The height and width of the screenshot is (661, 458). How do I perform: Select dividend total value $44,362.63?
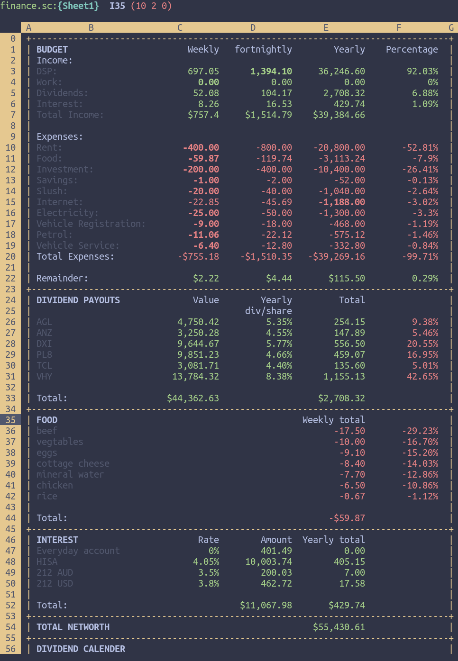(x=193, y=398)
